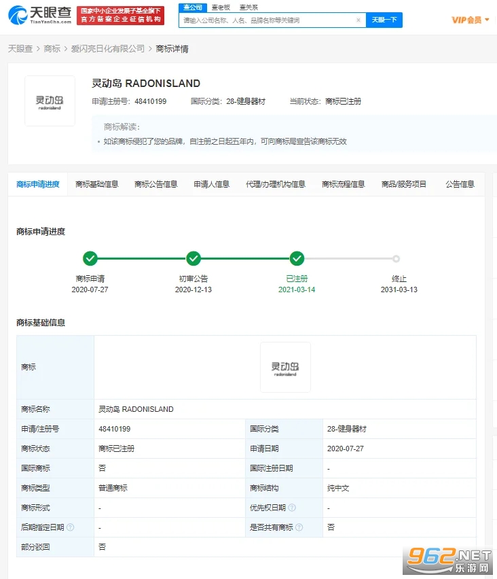
Task: Select the 代理/办理机构信息 tab
Action: tap(276, 184)
